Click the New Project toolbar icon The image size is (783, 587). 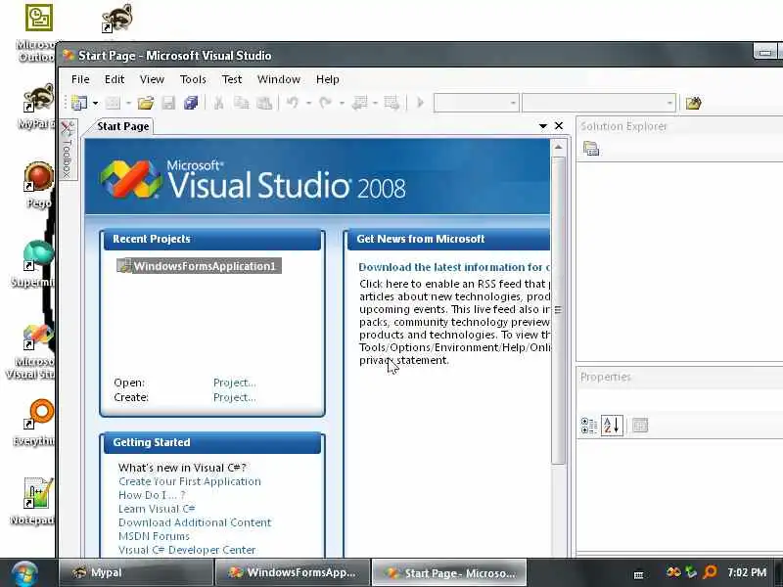79,103
